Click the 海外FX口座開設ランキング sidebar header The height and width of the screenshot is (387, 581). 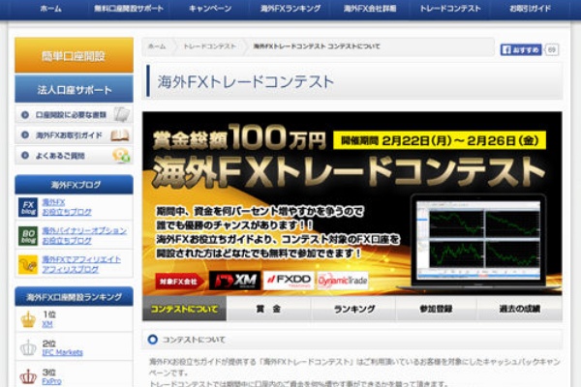[x=74, y=297]
